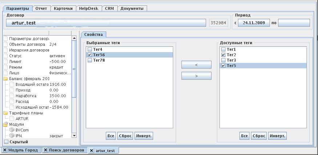Open the HelpDesk tab

(x=89, y=8)
